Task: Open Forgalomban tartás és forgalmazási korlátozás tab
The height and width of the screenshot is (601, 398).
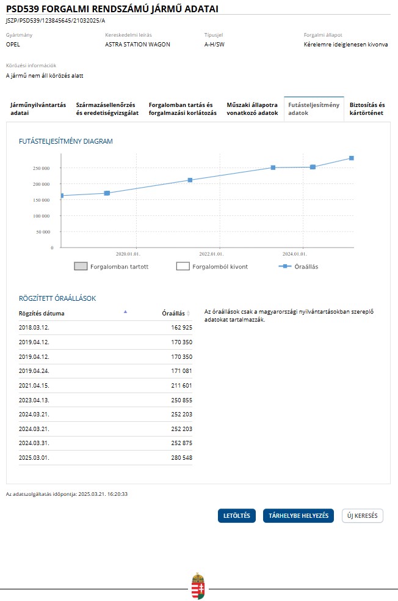Action: [x=183, y=109]
